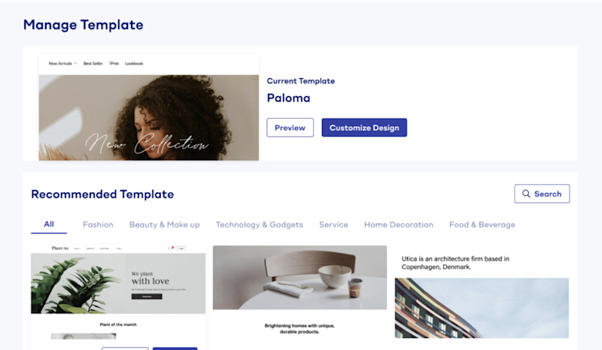Screen dimensions: 602x350
Task: Switch to the Service tab
Action: point(333,225)
